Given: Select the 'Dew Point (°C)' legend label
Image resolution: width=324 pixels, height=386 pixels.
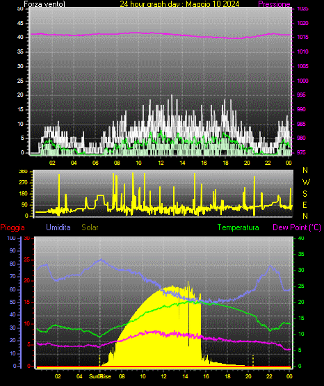Looking at the screenshot, I should click(297, 227).
